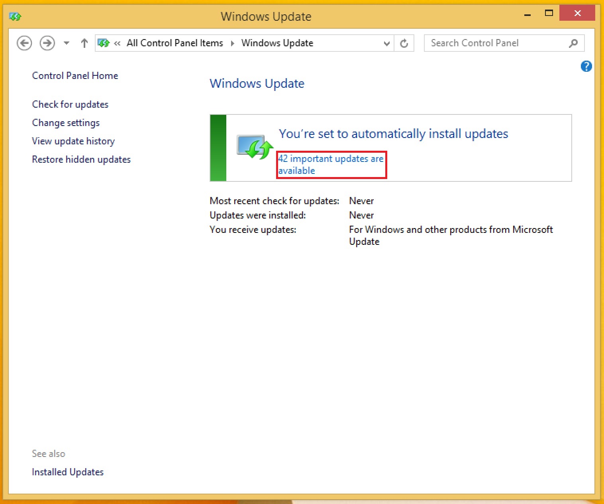Check for updates in the sidebar

tap(70, 104)
